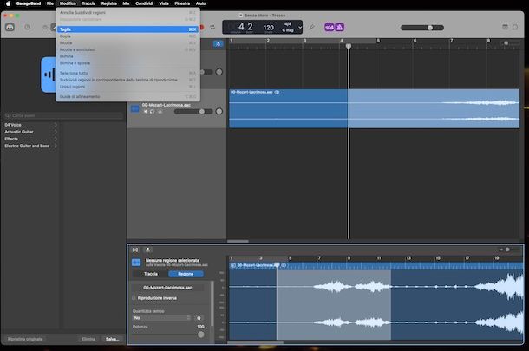Click the tracks area horizontal scrollbar
Screen dimensions: 529x351
[x=238, y=241]
